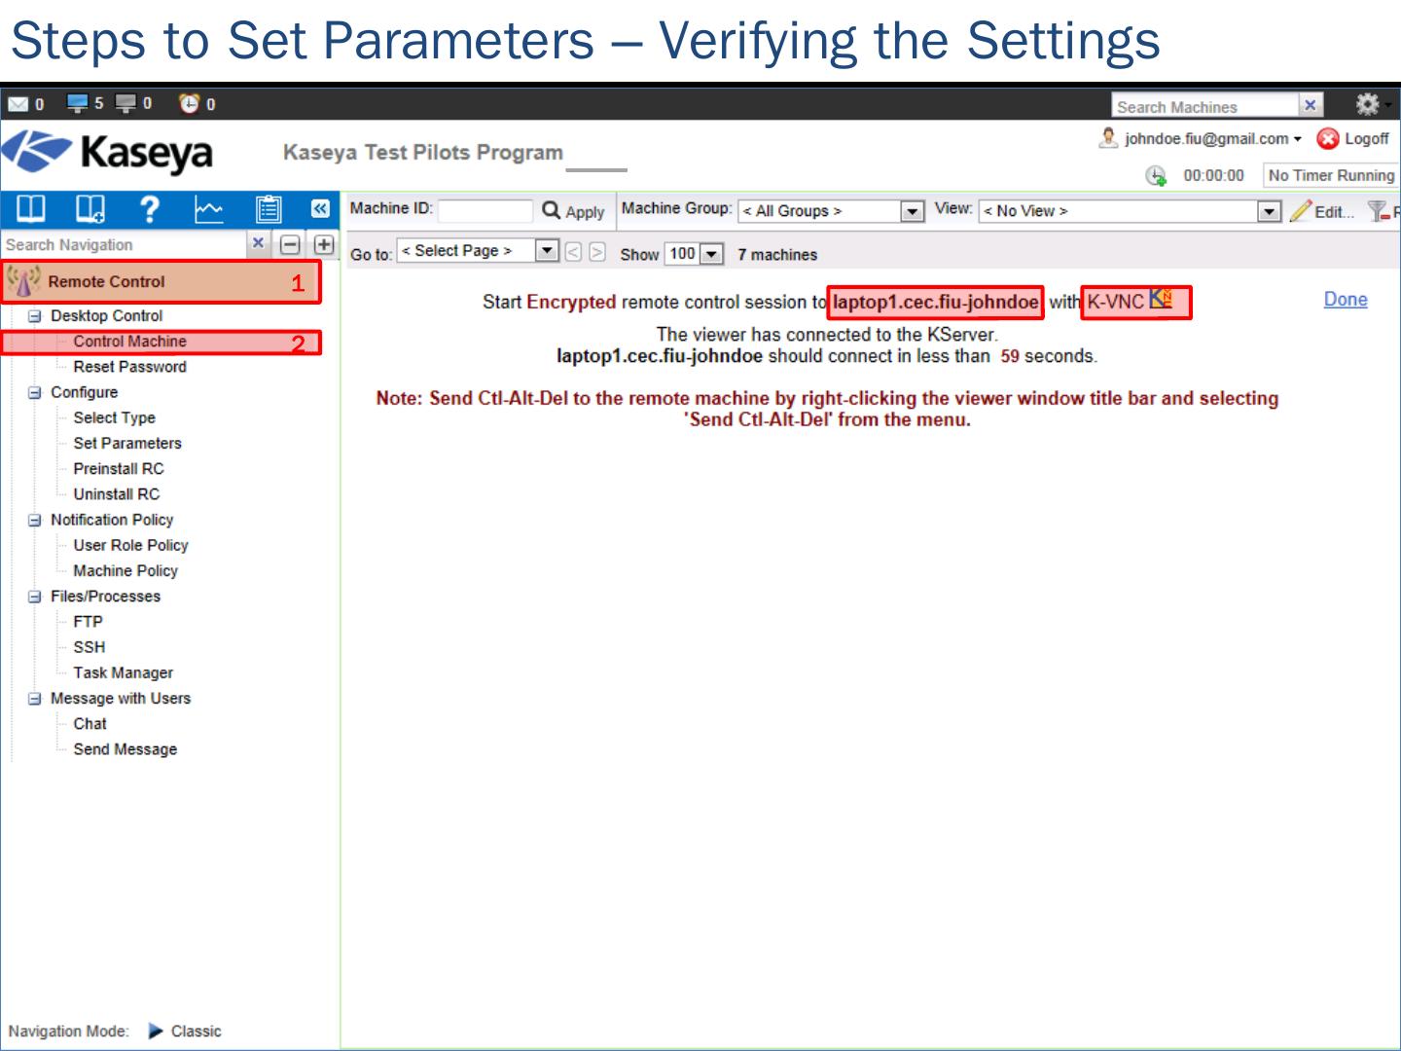Select Reset Password in the tree

point(129,367)
